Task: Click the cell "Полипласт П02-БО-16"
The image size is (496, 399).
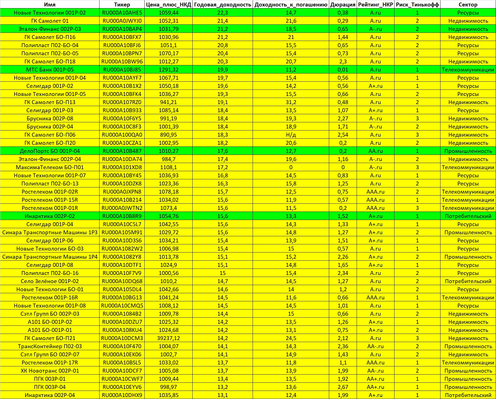Action: [x=50, y=273]
